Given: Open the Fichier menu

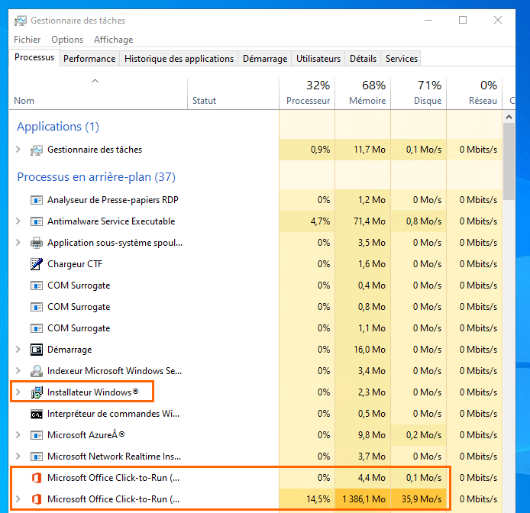Looking at the screenshot, I should click(x=27, y=40).
